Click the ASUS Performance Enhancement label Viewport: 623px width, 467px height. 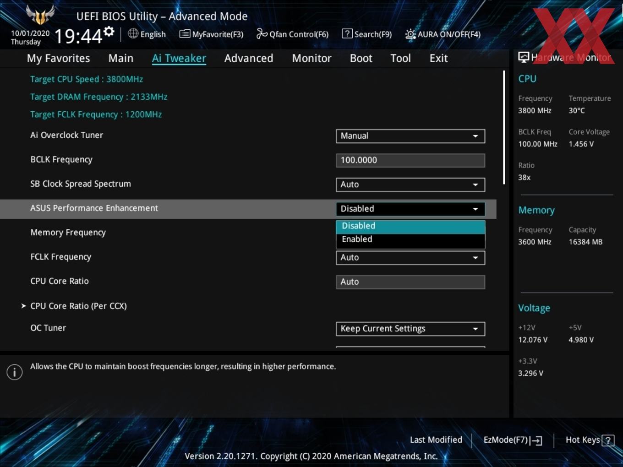tap(94, 208)
